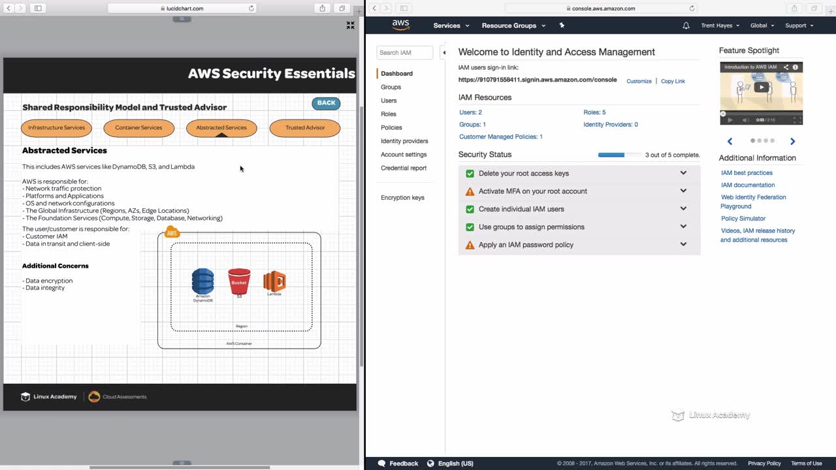Open the Global region dropdown

pyautogui.click(x=762, y=25)
